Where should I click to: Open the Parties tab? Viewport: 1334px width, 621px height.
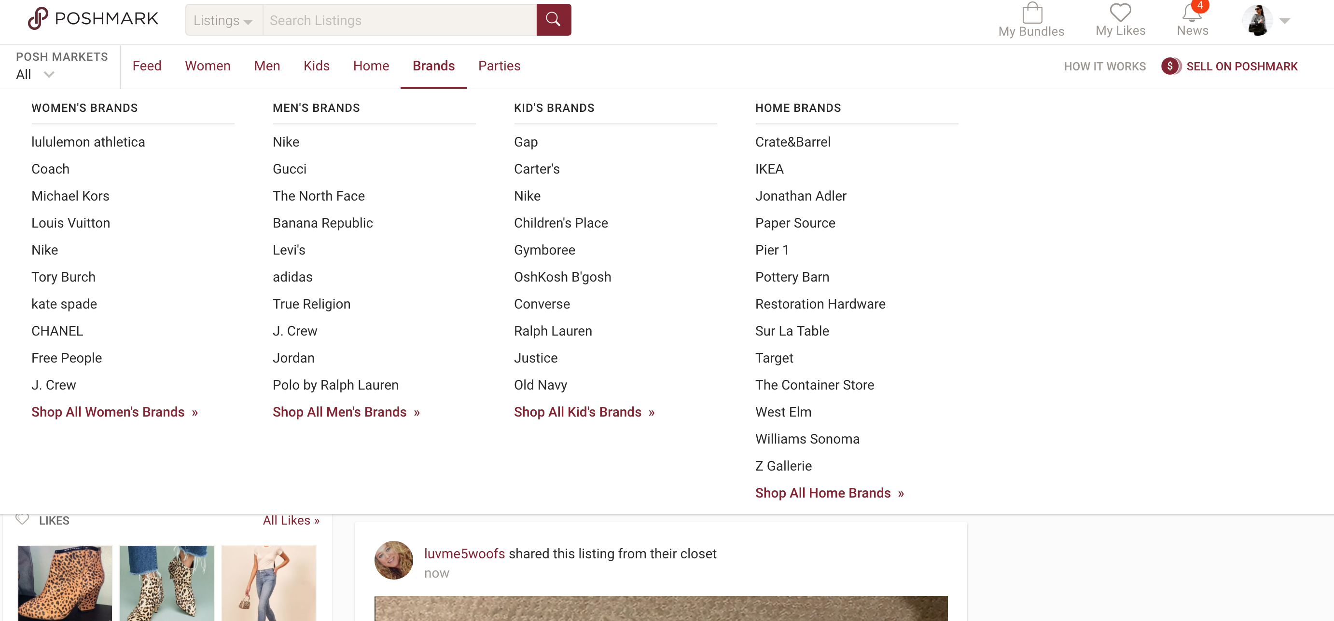(499, 66)
